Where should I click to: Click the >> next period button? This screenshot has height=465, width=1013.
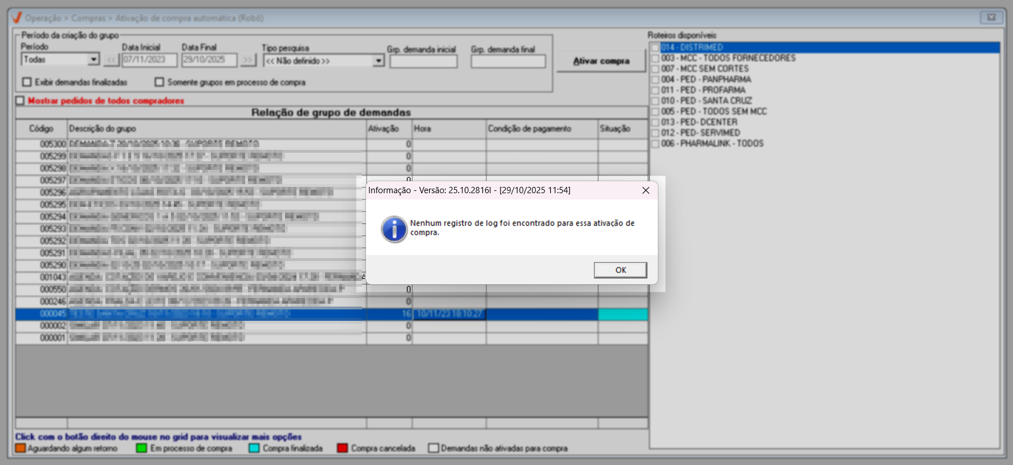248,60
